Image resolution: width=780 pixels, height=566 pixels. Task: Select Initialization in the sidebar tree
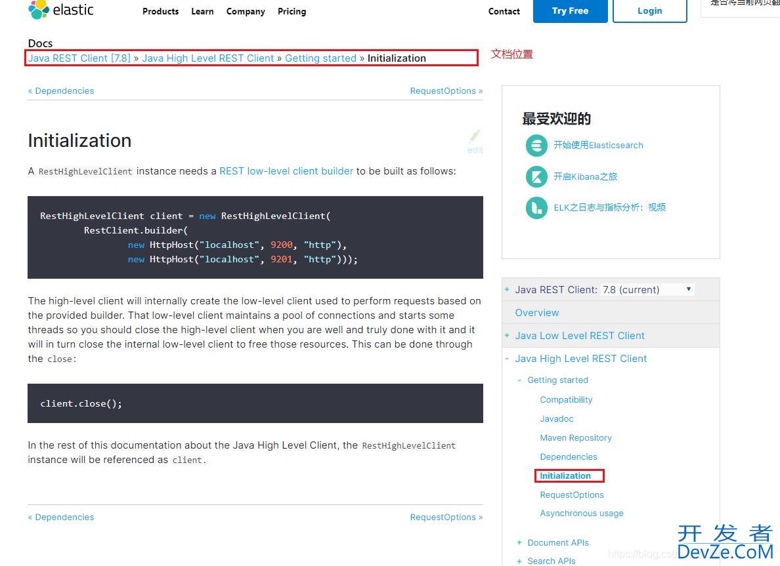[565, 475]
